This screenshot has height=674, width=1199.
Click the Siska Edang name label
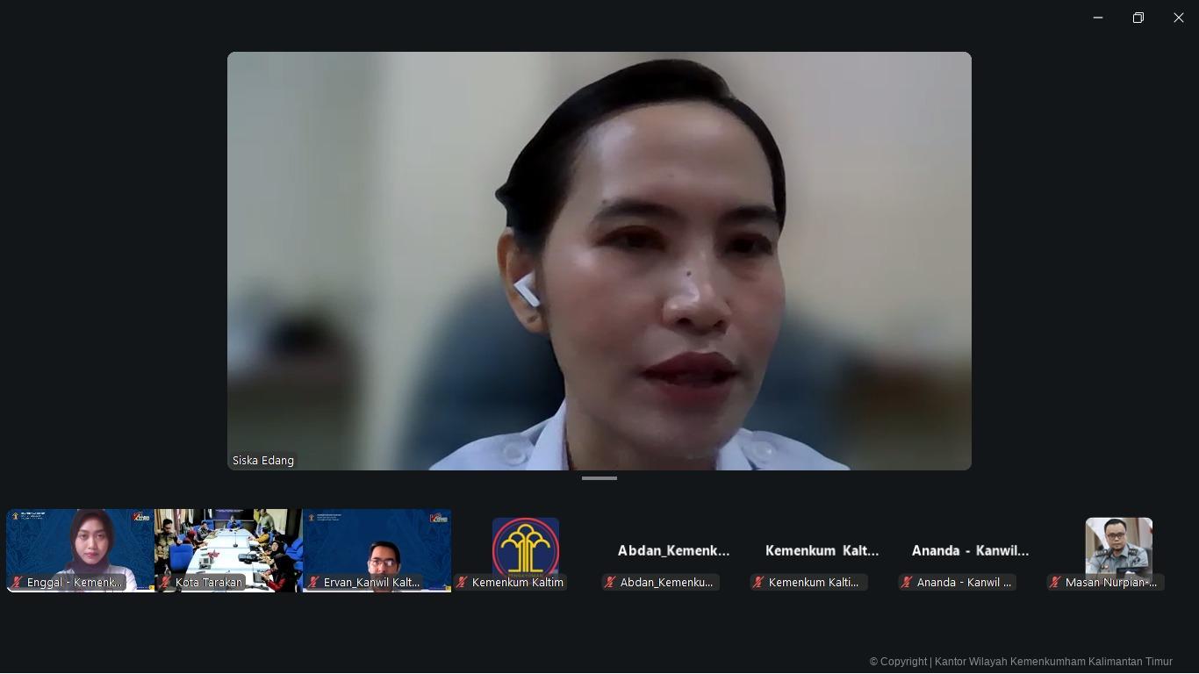pyautogui.click(x=263, y=461)
